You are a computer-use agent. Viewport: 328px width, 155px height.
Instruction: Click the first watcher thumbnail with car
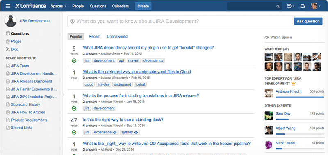click(269, 57)
